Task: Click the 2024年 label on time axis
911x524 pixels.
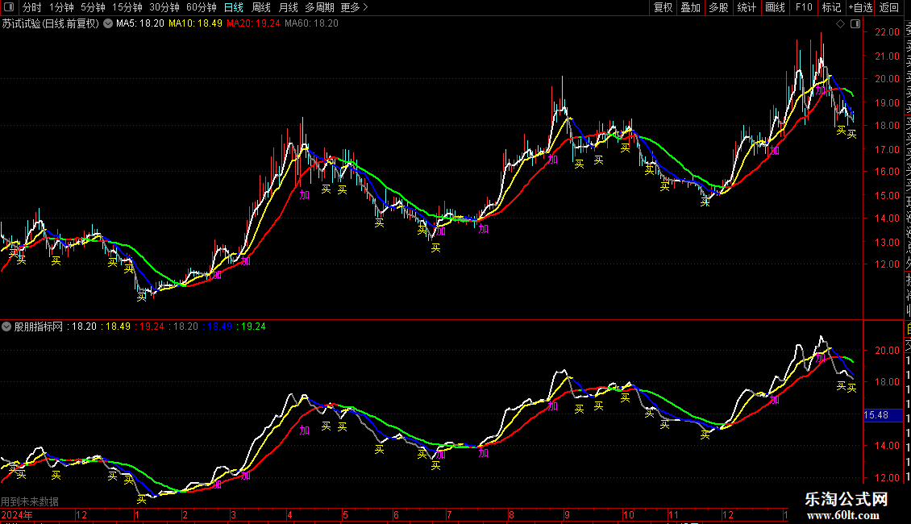Action: (x=17, y=514)
